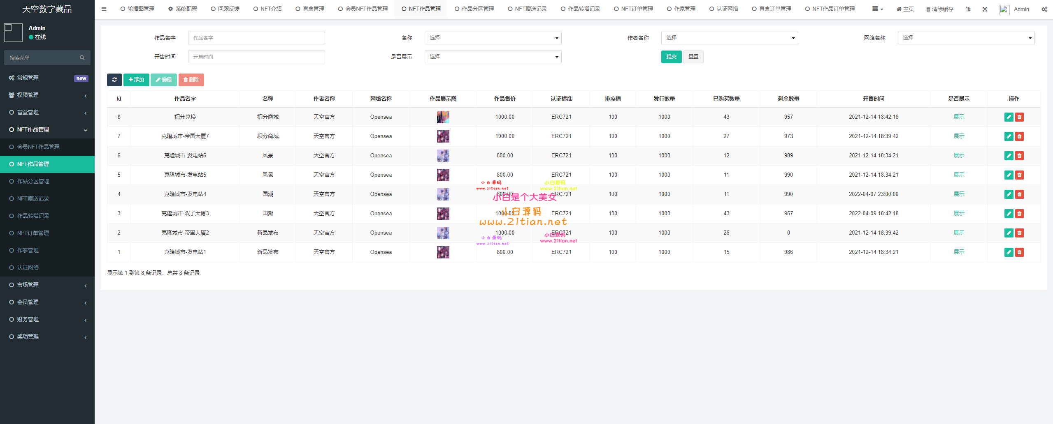The width and height of the screenshot is (1053, 424).
Task: Click the green 提交 button
Action: [x=671, y=57]
